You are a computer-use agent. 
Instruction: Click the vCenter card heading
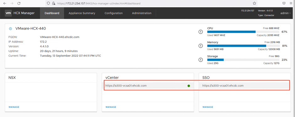pos(112,78)
